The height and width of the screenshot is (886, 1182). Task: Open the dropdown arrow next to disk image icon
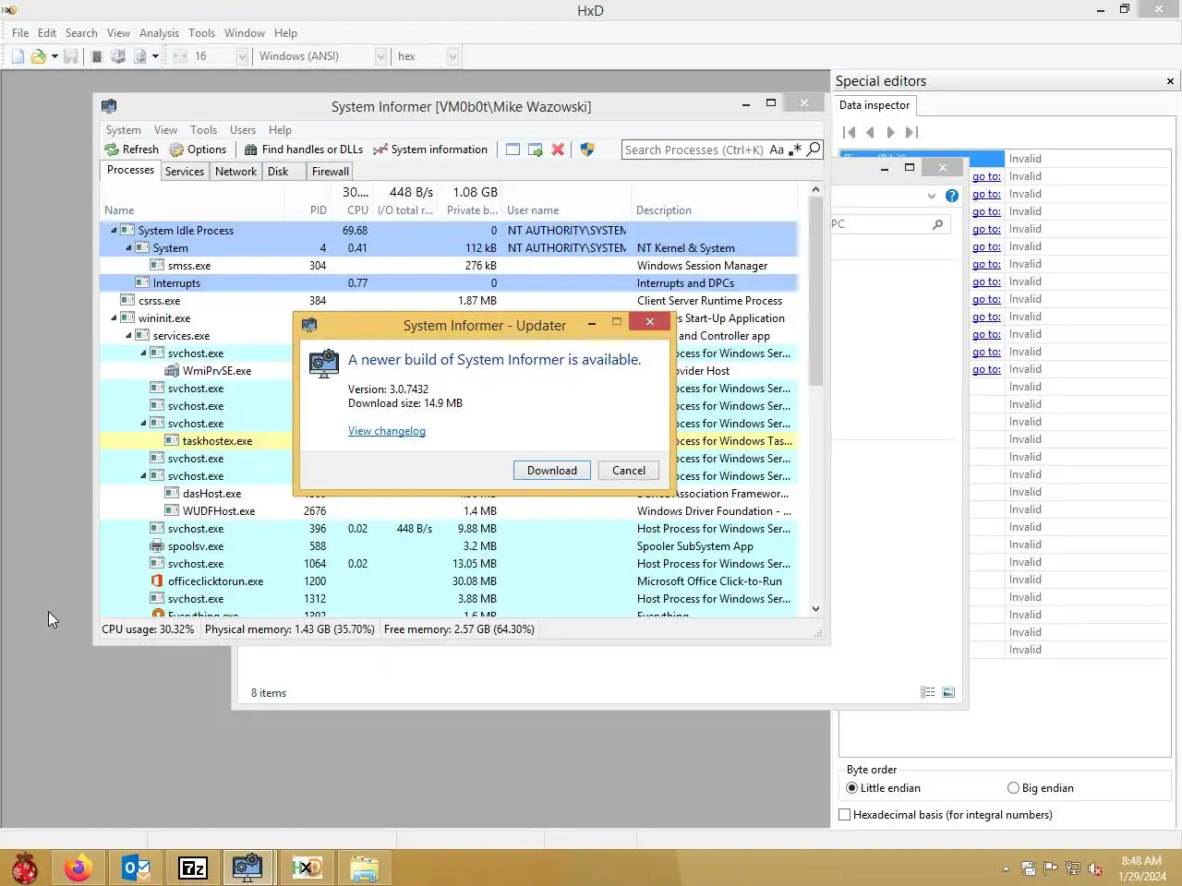[155, 56]
